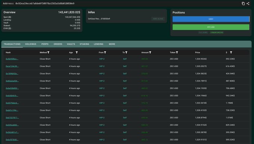Select the blue USDC position bar
The width and height of the screenshot is (254, 144).
[x=211, y=19]
